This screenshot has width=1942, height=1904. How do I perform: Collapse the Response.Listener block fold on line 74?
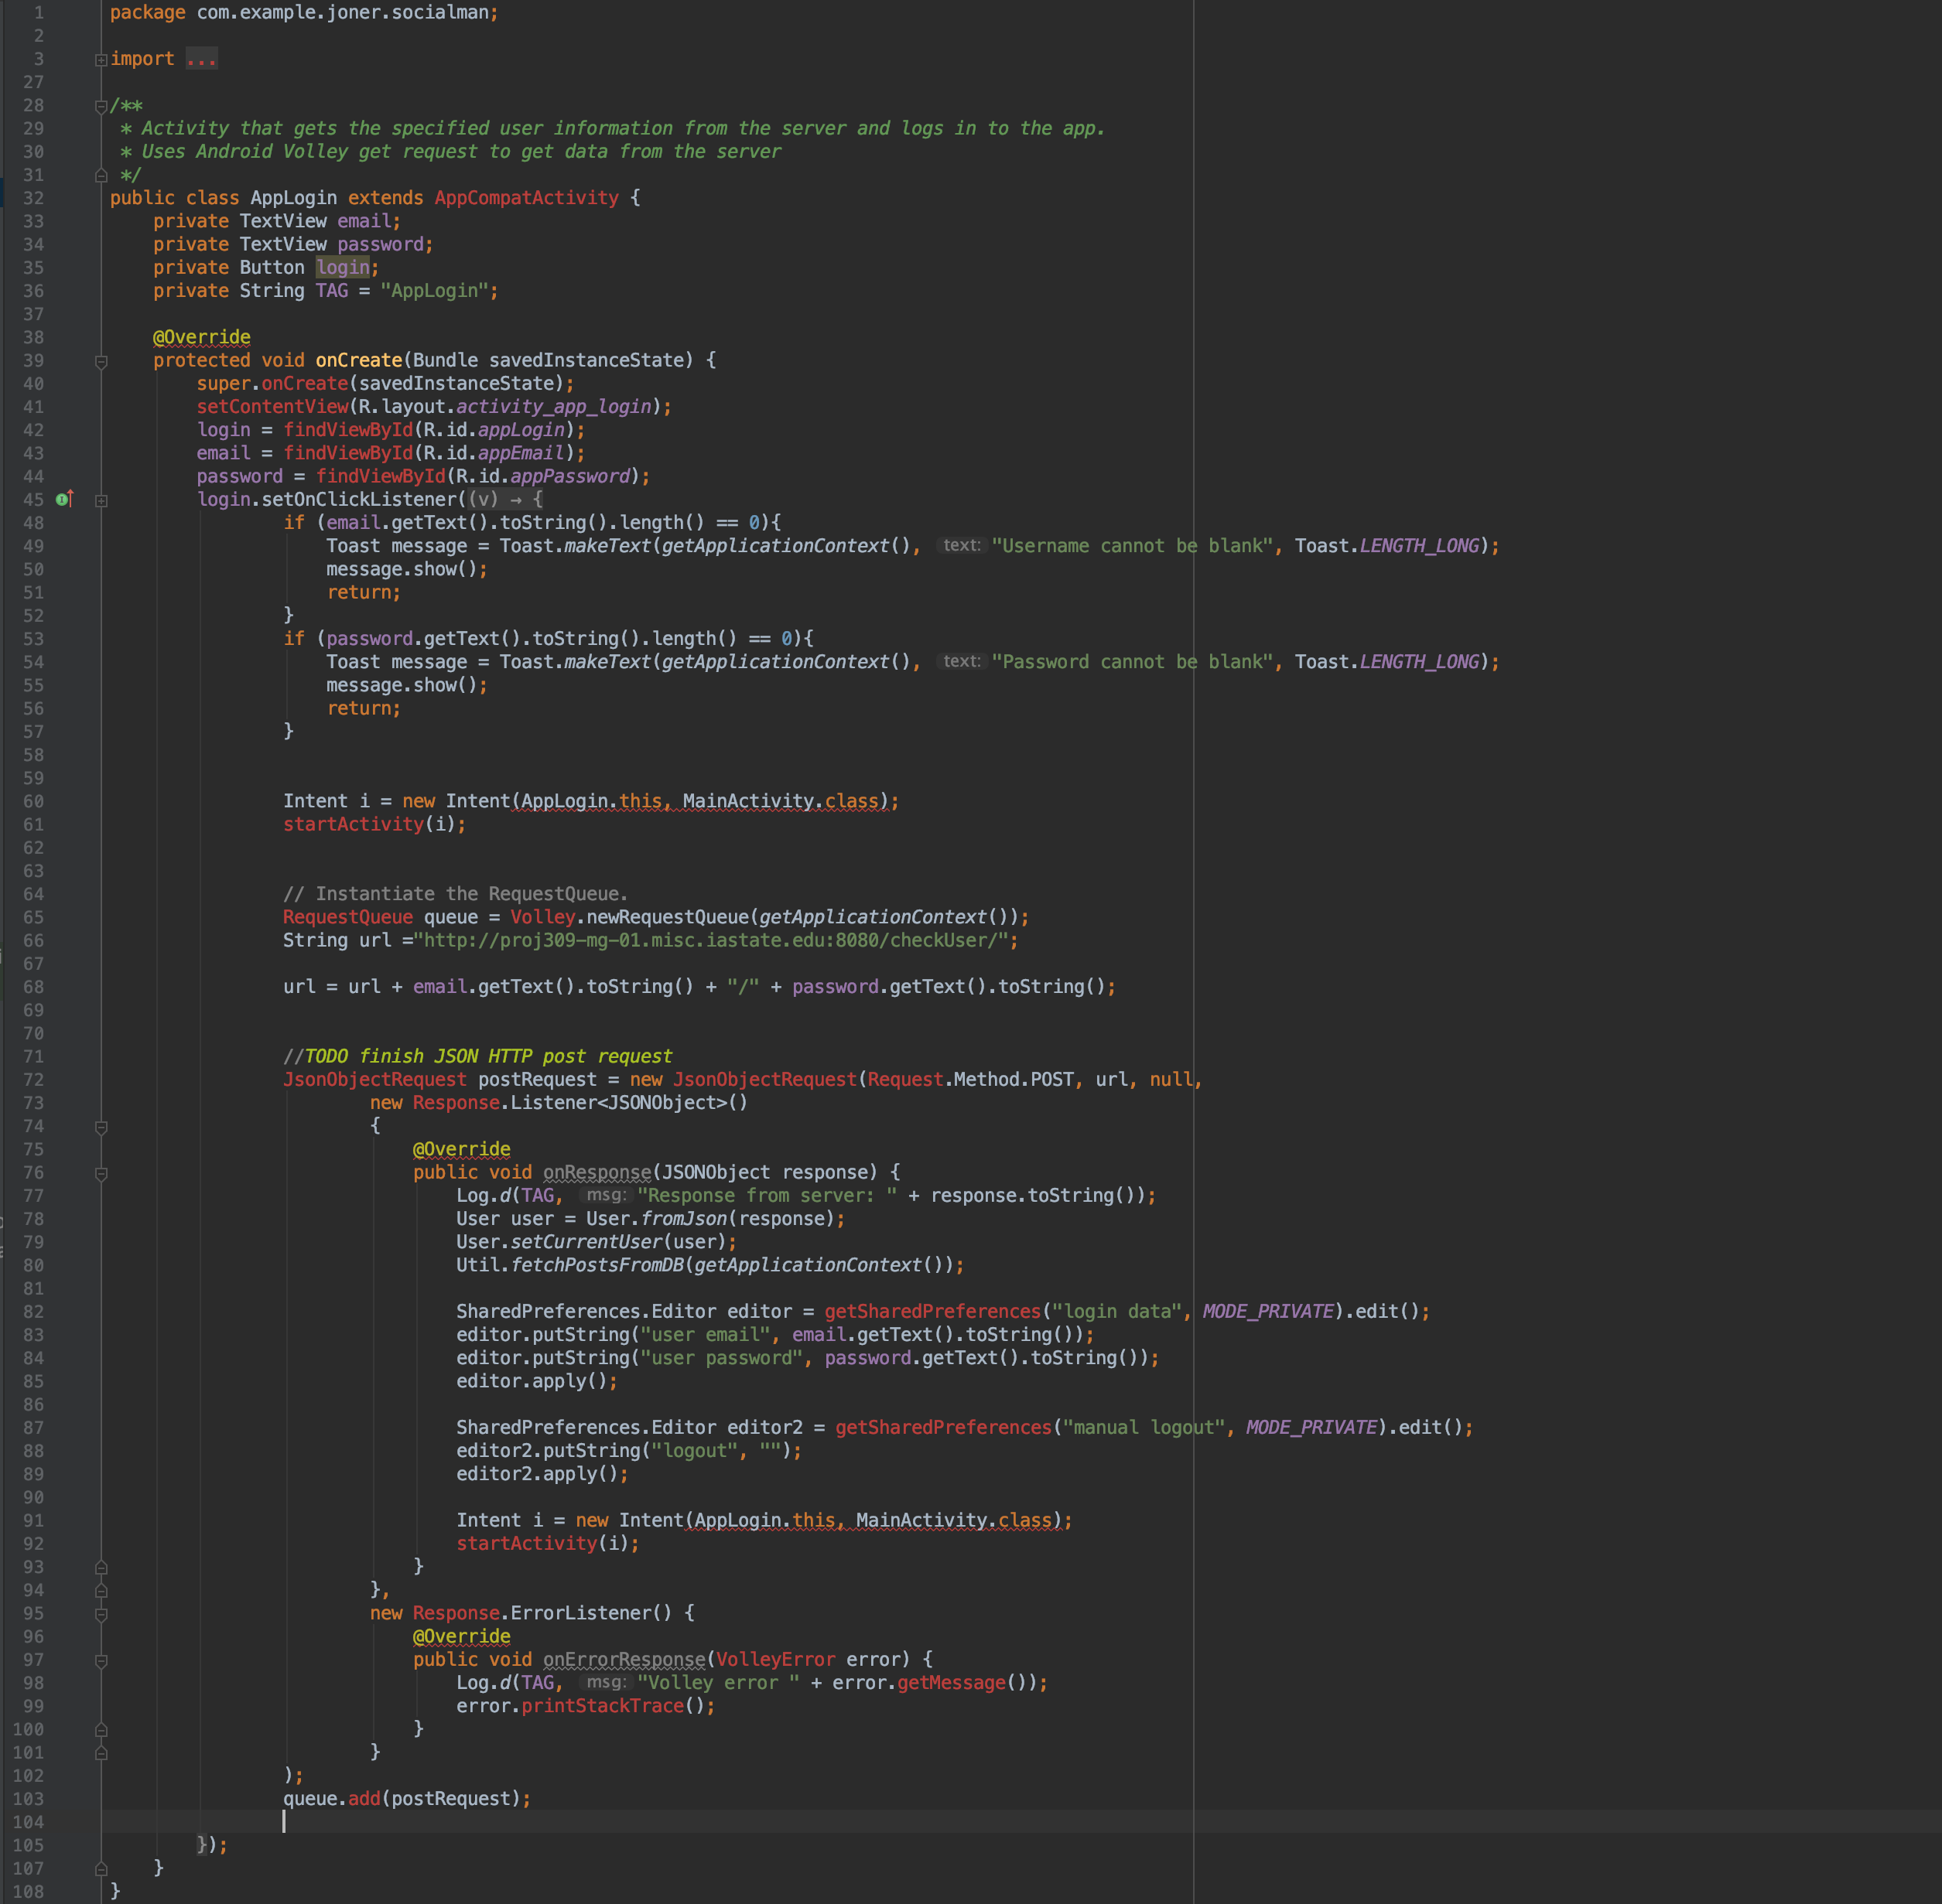(101, 1127)
